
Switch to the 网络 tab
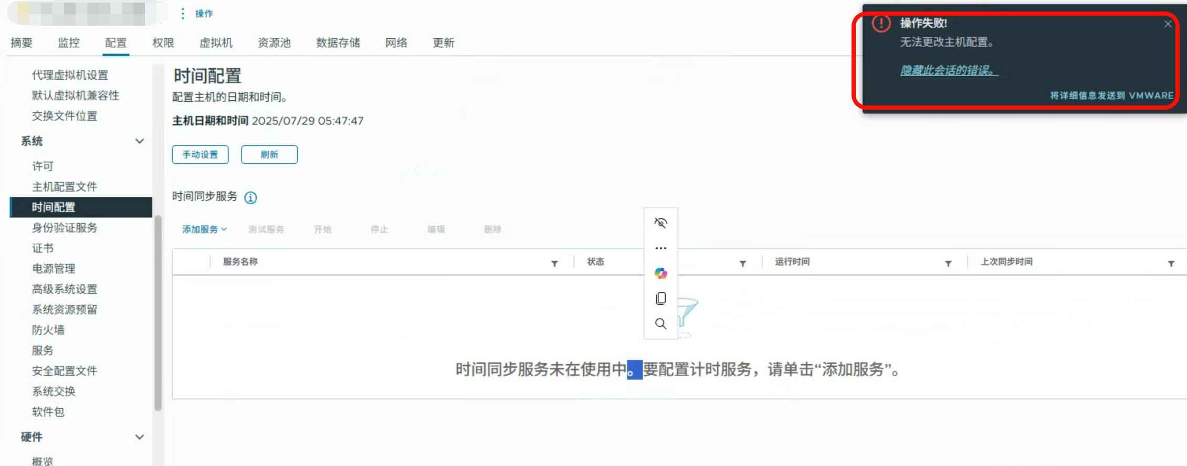(396, 43)
